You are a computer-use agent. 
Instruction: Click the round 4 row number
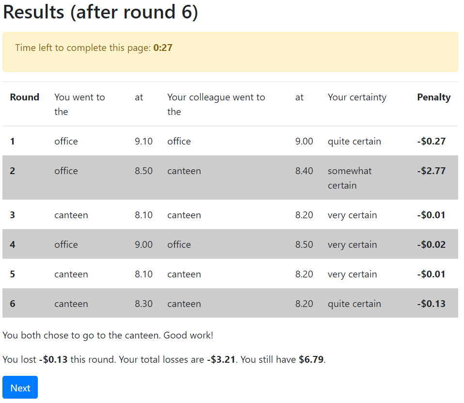[x=13, y=244]
